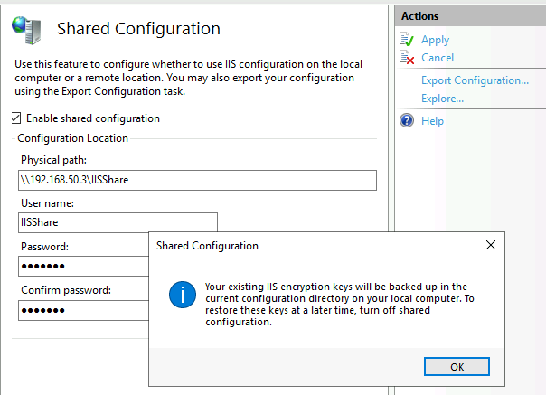Open the Help link in Actions pane
This screenshot has height=395, width=546.
pos(432,121)
